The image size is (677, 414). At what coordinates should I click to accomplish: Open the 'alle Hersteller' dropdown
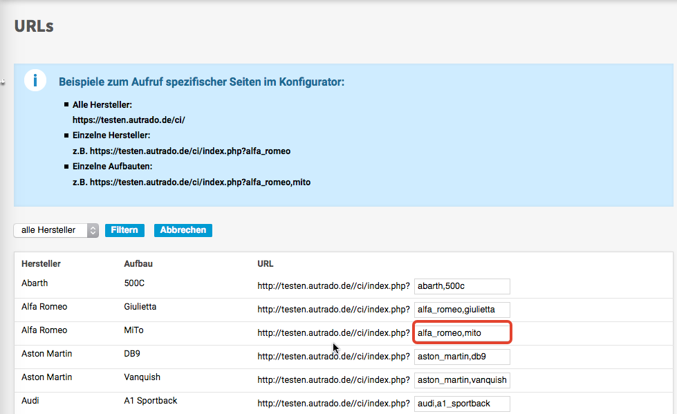tap(56, 230)
